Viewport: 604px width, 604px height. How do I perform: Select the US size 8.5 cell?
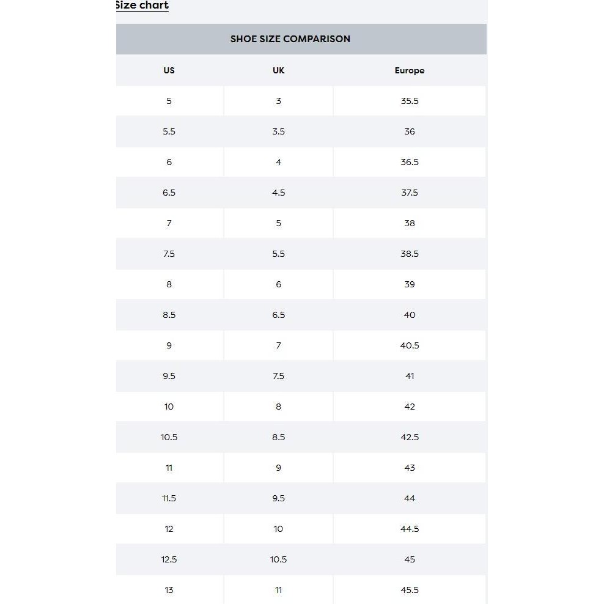coord(169,315)
